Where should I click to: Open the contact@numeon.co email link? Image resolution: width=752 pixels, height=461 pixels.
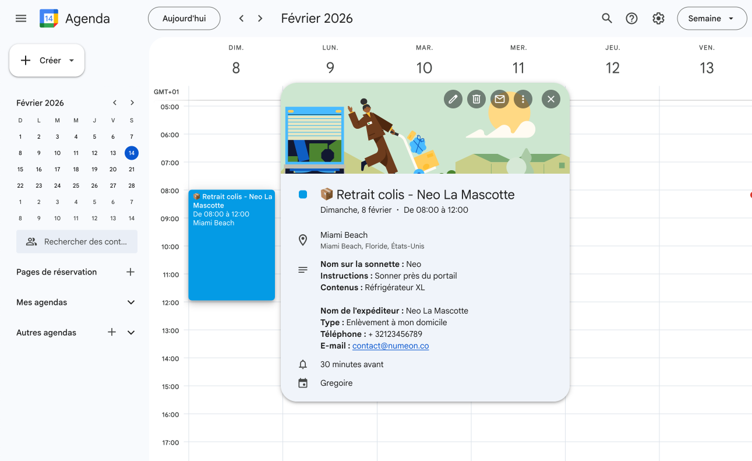pyautogui.click(x=390, y=346)
